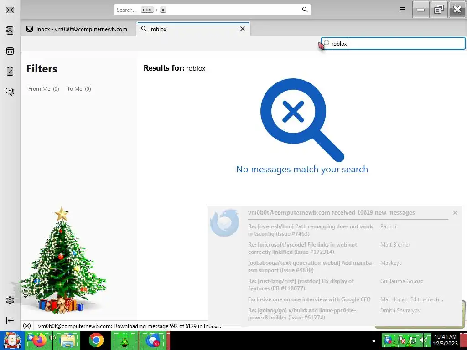Open the Christmas tree app in taskbar

click(124, 340)
